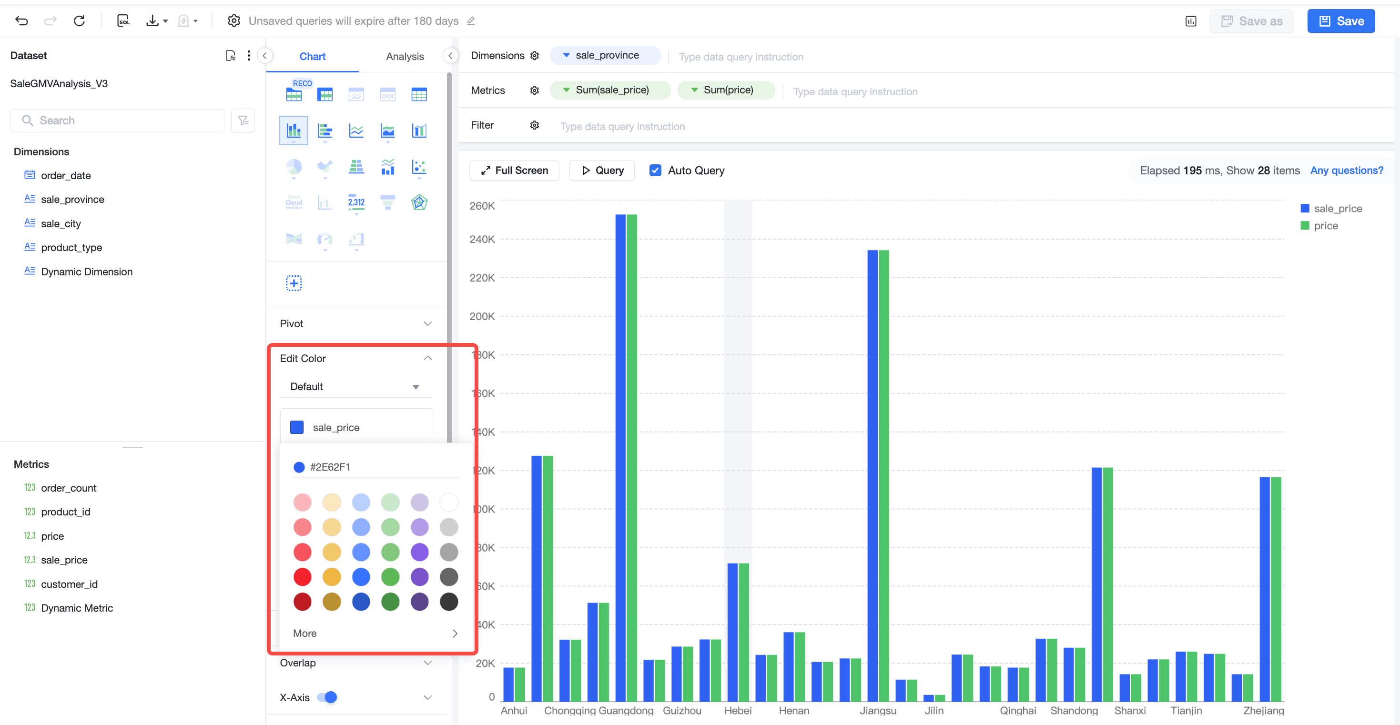Switch to the Analysis tab
Image resolution: width=1400 pixels, height=725 pixels.
click(405, 56)
